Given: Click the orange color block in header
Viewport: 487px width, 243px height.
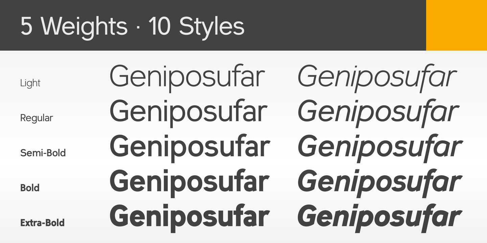Looking at the screenshot, I should pyautogui.click(x=456, y=25).
